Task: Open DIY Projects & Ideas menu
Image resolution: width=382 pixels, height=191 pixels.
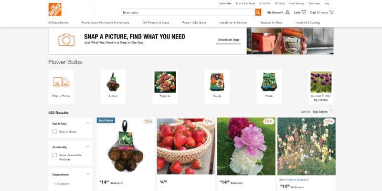Action: 156,22
